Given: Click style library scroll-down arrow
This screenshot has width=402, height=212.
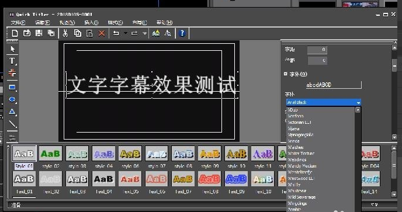Looking at the screenshot, I should 394,194.
